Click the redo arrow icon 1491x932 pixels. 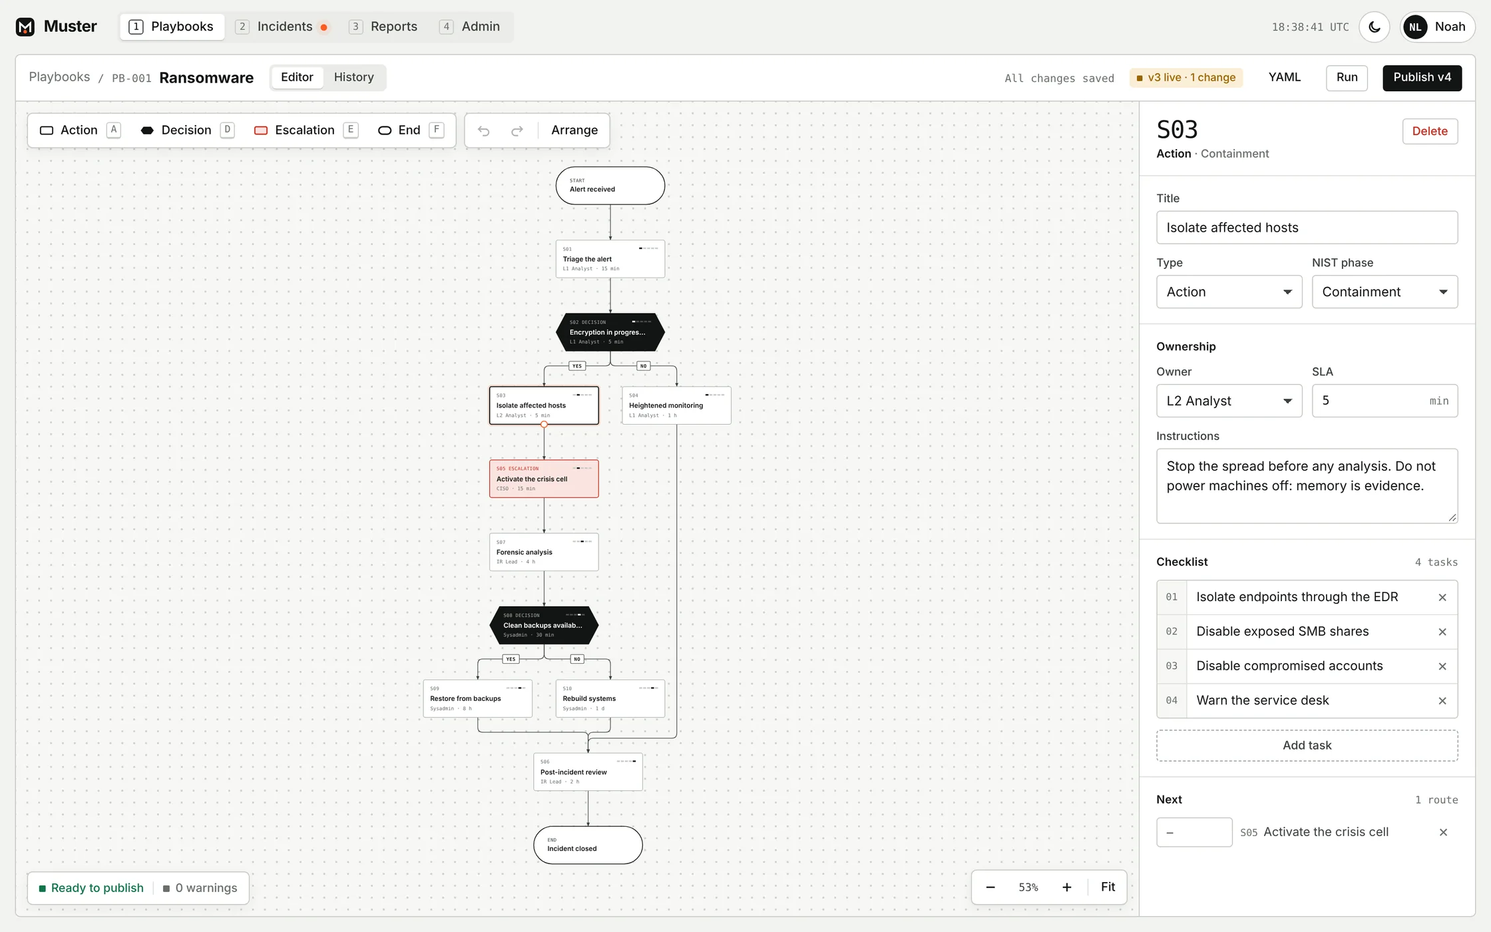[517, 130]
